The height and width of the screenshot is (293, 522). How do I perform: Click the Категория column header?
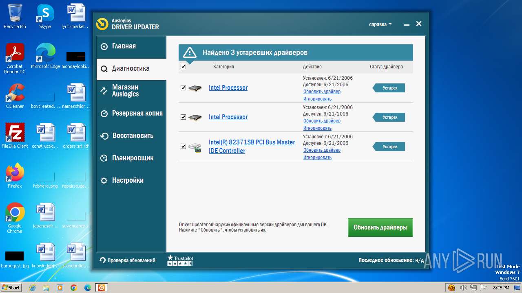click(x=223, y=67)
